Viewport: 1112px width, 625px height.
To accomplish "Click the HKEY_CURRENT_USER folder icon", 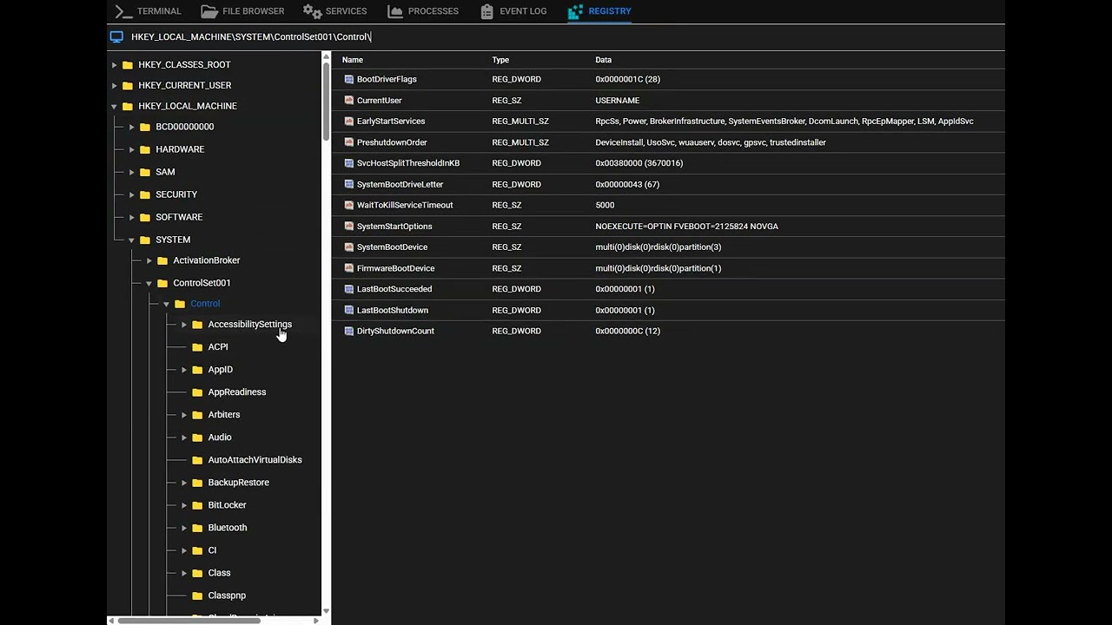I will click(128, 85).
